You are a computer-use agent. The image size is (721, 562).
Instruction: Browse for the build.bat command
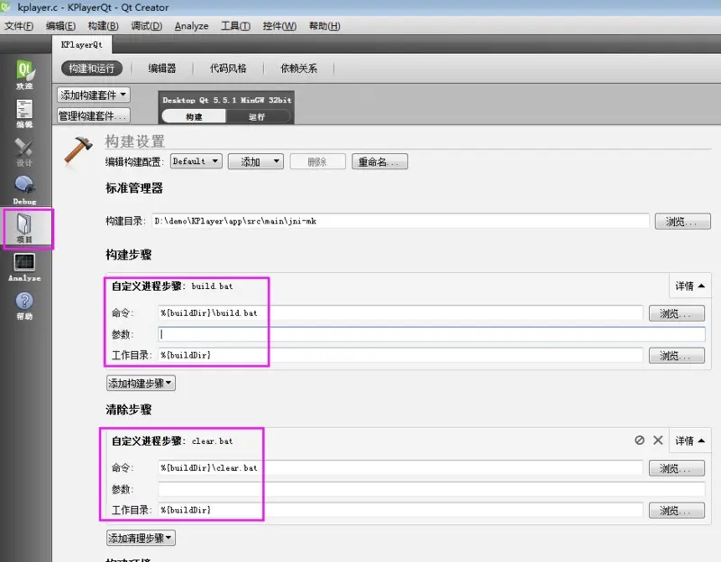tap(677, 313)
